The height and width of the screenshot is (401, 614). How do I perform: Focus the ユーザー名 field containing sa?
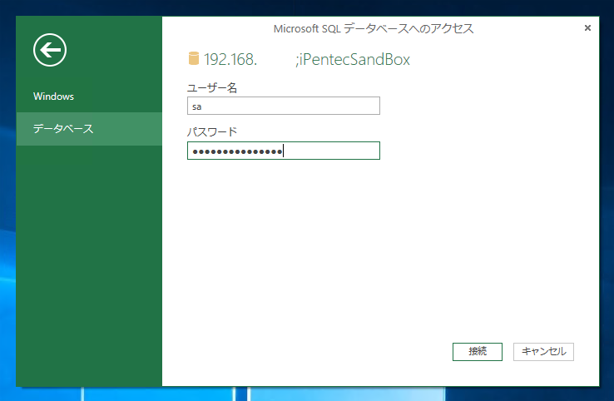(284, 106)
